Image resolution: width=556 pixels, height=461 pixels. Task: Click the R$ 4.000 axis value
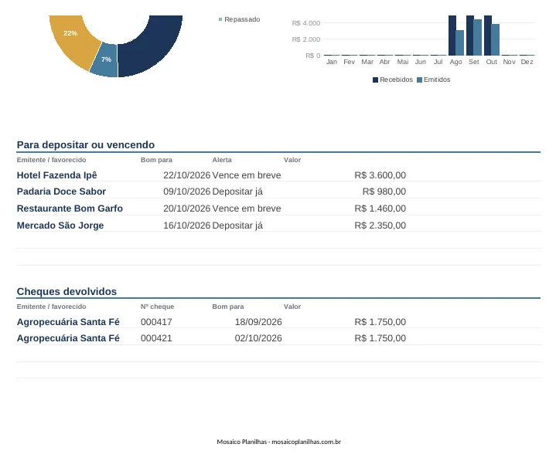tap(306, 23)
